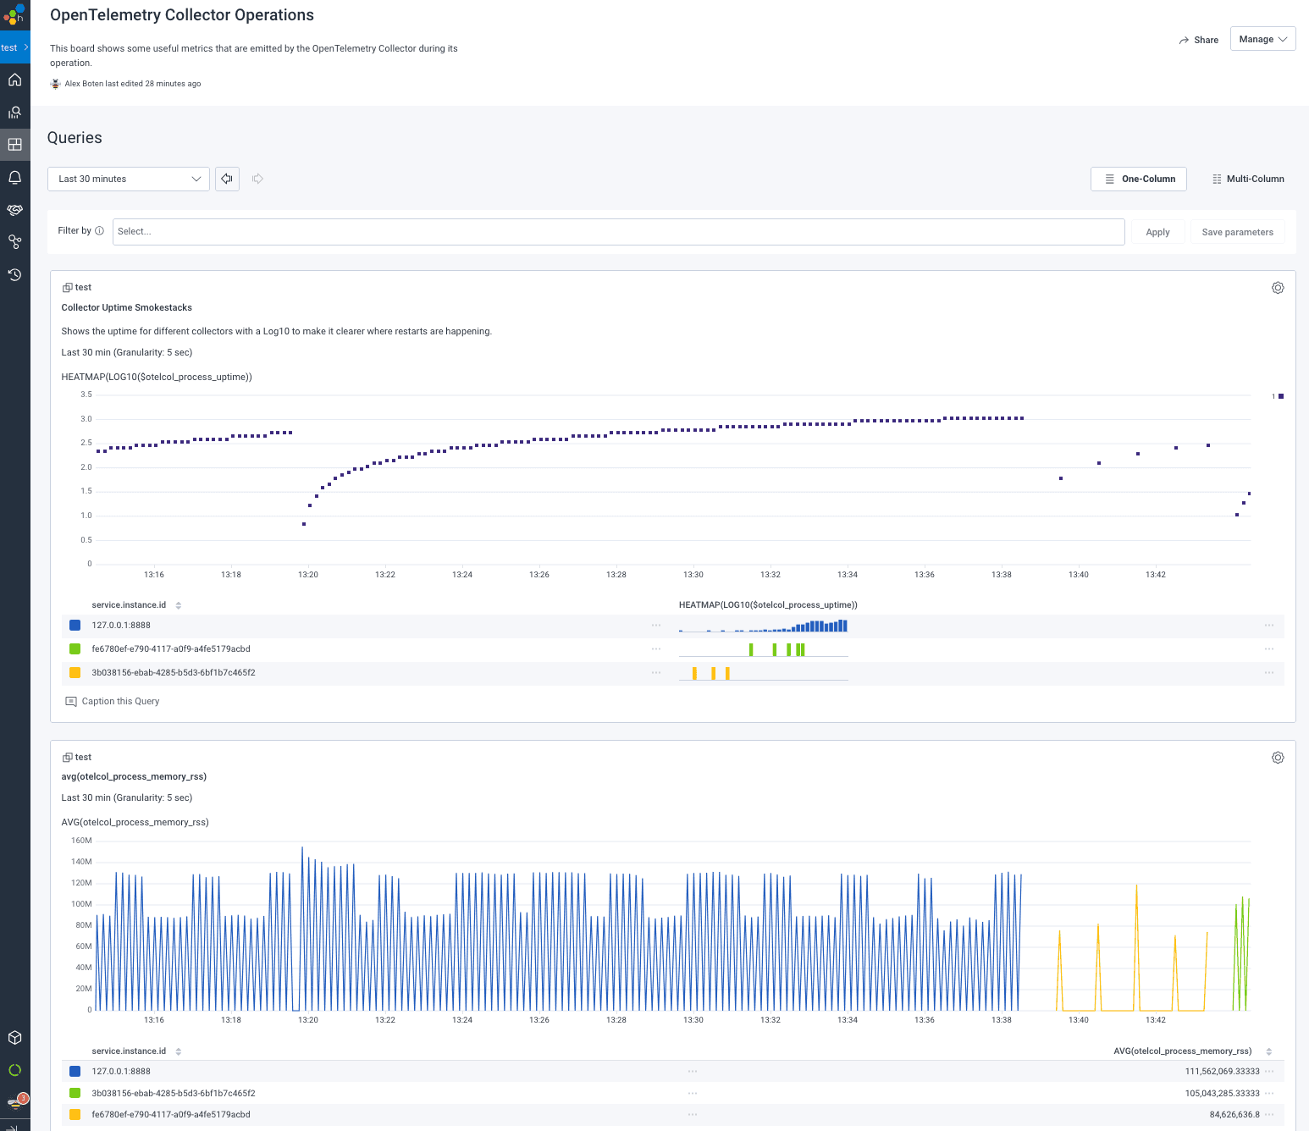Open row options for 127.0.0.1:8888 uptime row

coord(656,626)
